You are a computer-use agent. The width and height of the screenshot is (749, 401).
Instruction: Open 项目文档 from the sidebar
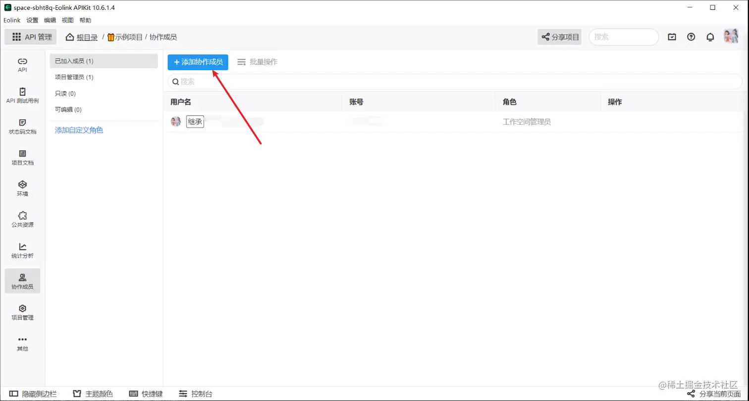(22, 158)
